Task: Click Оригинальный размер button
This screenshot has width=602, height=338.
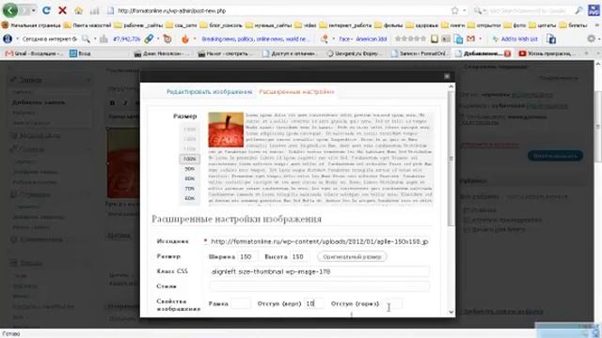Action: [352, 256]
